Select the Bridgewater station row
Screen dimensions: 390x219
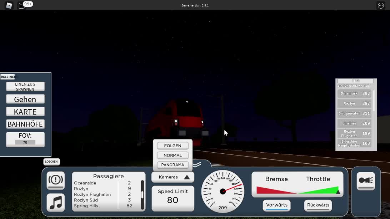pyautogui.click(x=354, y=113)
